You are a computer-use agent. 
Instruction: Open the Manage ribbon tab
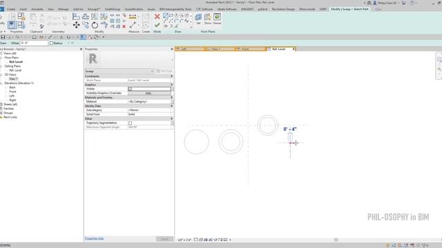(63, 9)
